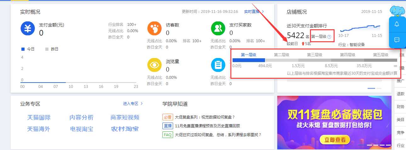Click the arrow next to 实时直播
This screenshot has height=150, width=406.
coord(263,12)
